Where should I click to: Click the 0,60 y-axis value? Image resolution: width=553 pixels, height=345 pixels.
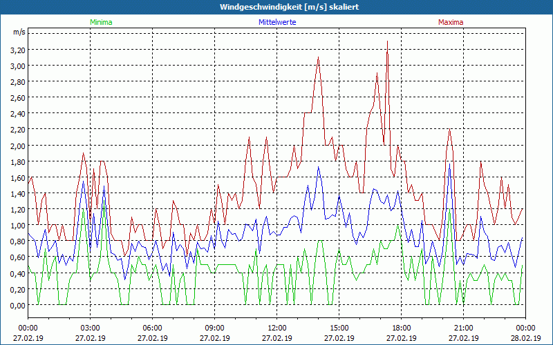(x=18, y=257)
